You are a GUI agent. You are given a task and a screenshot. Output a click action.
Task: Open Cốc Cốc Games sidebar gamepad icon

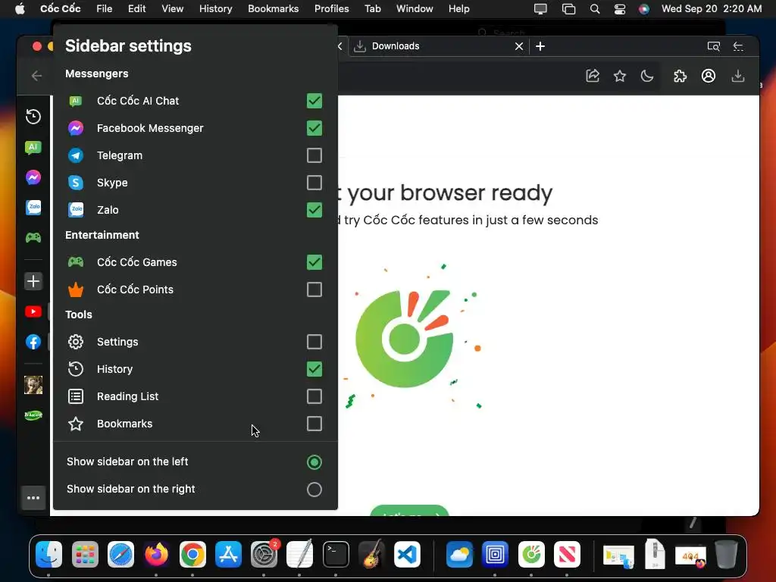(x=33, y=237)
